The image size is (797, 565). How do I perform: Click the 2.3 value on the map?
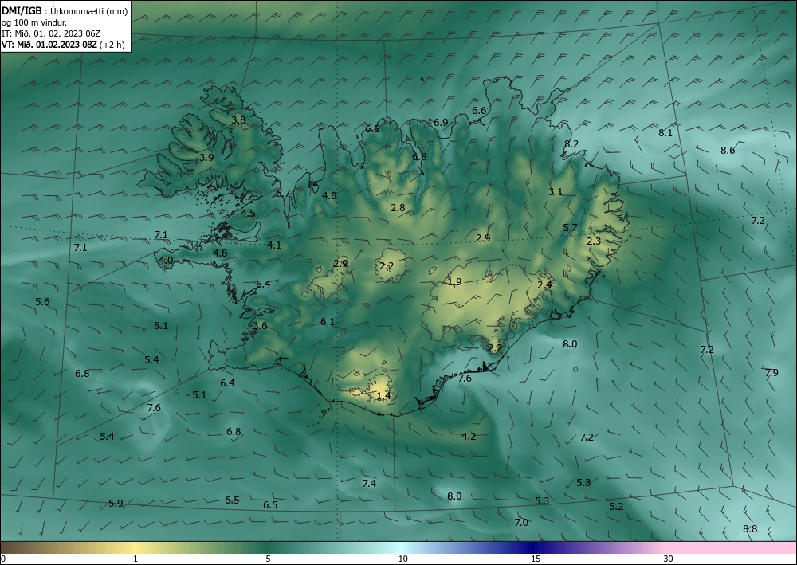594,241
